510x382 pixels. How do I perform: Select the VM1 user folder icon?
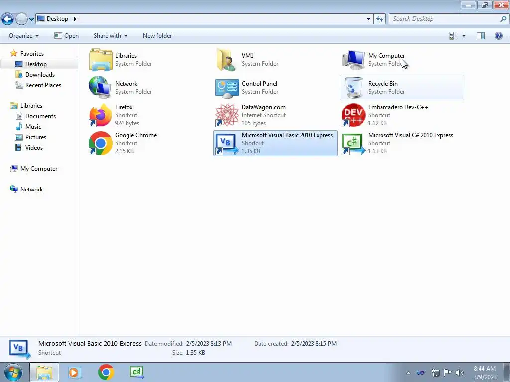[x=227, y=60]
